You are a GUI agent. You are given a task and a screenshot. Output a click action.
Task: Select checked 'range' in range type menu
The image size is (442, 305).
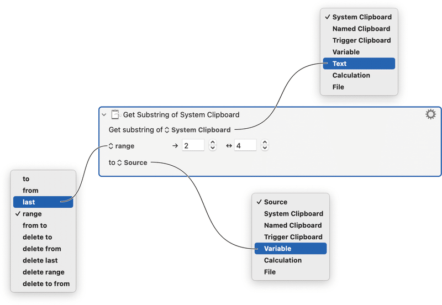[x=43, y=214]
